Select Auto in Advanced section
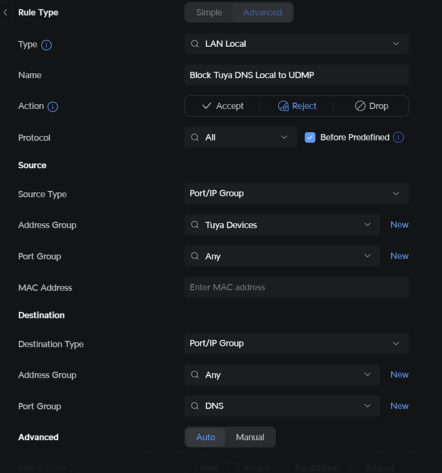442x473 pixels. tap(205, 437)
